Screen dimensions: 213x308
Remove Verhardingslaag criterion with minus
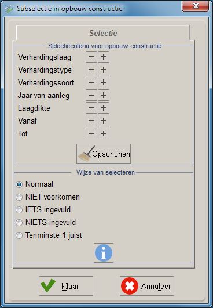click(91, 57)
